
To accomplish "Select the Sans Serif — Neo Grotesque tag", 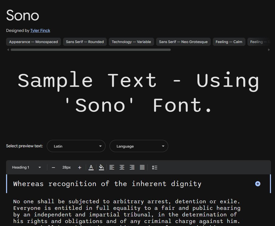I will (x=183, y=42).
